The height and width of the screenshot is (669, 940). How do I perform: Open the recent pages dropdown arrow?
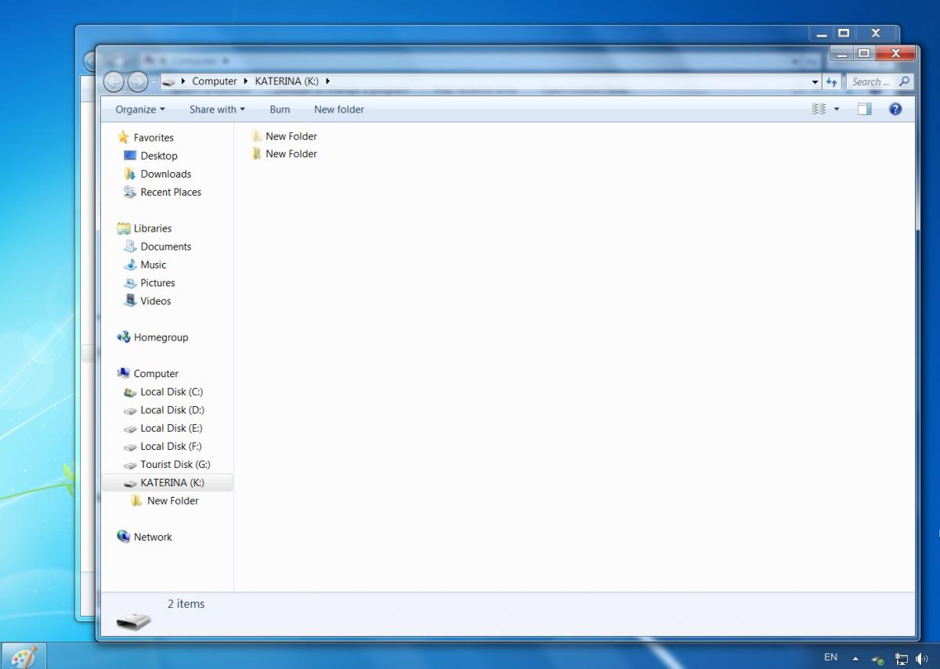click(154, 81)
